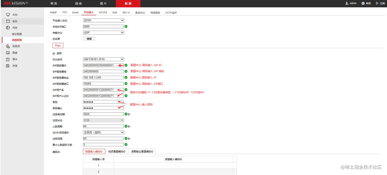Click the 存储 save-disk icon in sidebar
This screenshot has width=387, height=175.
pos(8,66)
